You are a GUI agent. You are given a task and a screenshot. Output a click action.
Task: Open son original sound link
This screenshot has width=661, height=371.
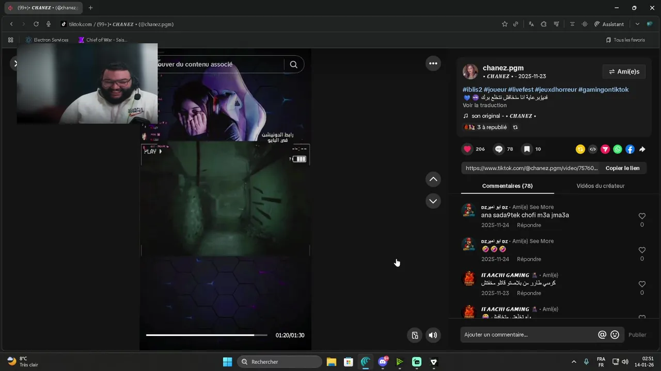pyautogui.click(x=499, y=116)
